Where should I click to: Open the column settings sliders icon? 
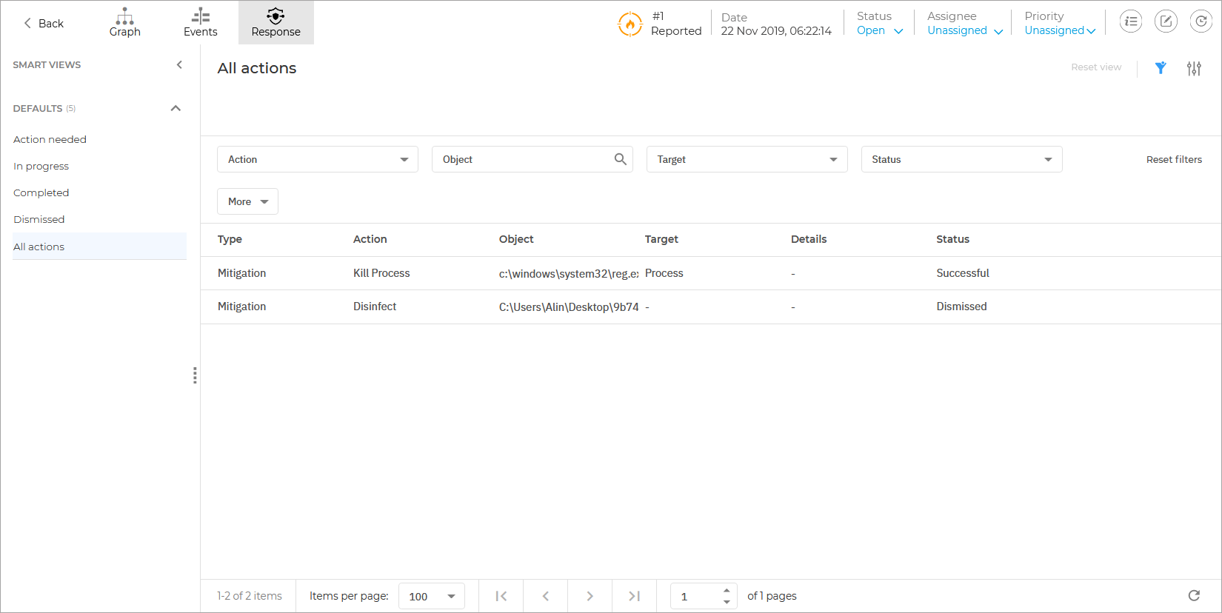pos(1194,68)
